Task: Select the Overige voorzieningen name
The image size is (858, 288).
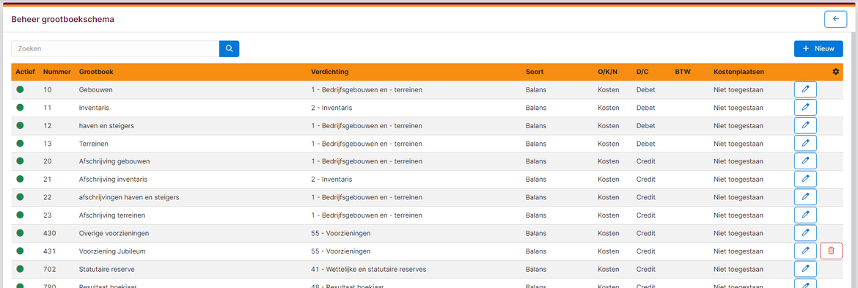Action: click(114, 233)
